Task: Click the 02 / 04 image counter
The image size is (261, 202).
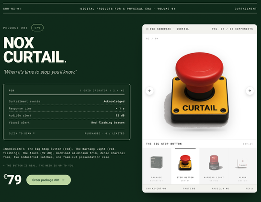Action: click(152, 39)
